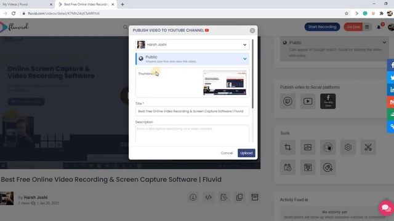Open the browser extensions puzzle icon
Viewport: 394px width, 221px height.
tap(382, 14)
